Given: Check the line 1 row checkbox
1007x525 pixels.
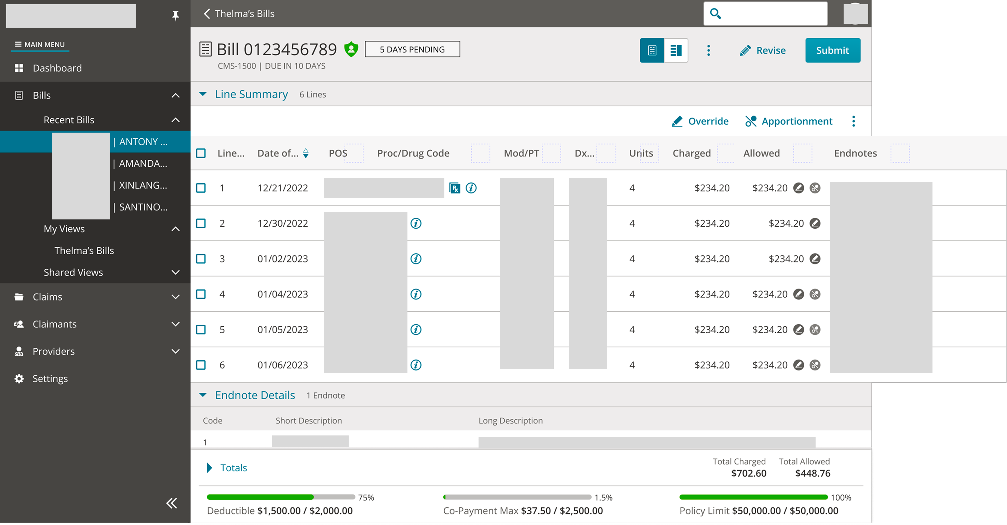Looking at the screenshot, I should click(201, 188).
